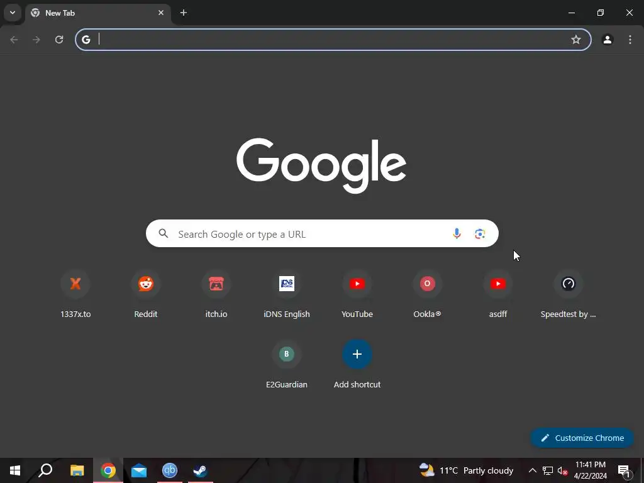Open the Chrome profile avatar menu
The height and width of the screenshot is (483, 644).
pyautogui.click(x=608, y=40)
